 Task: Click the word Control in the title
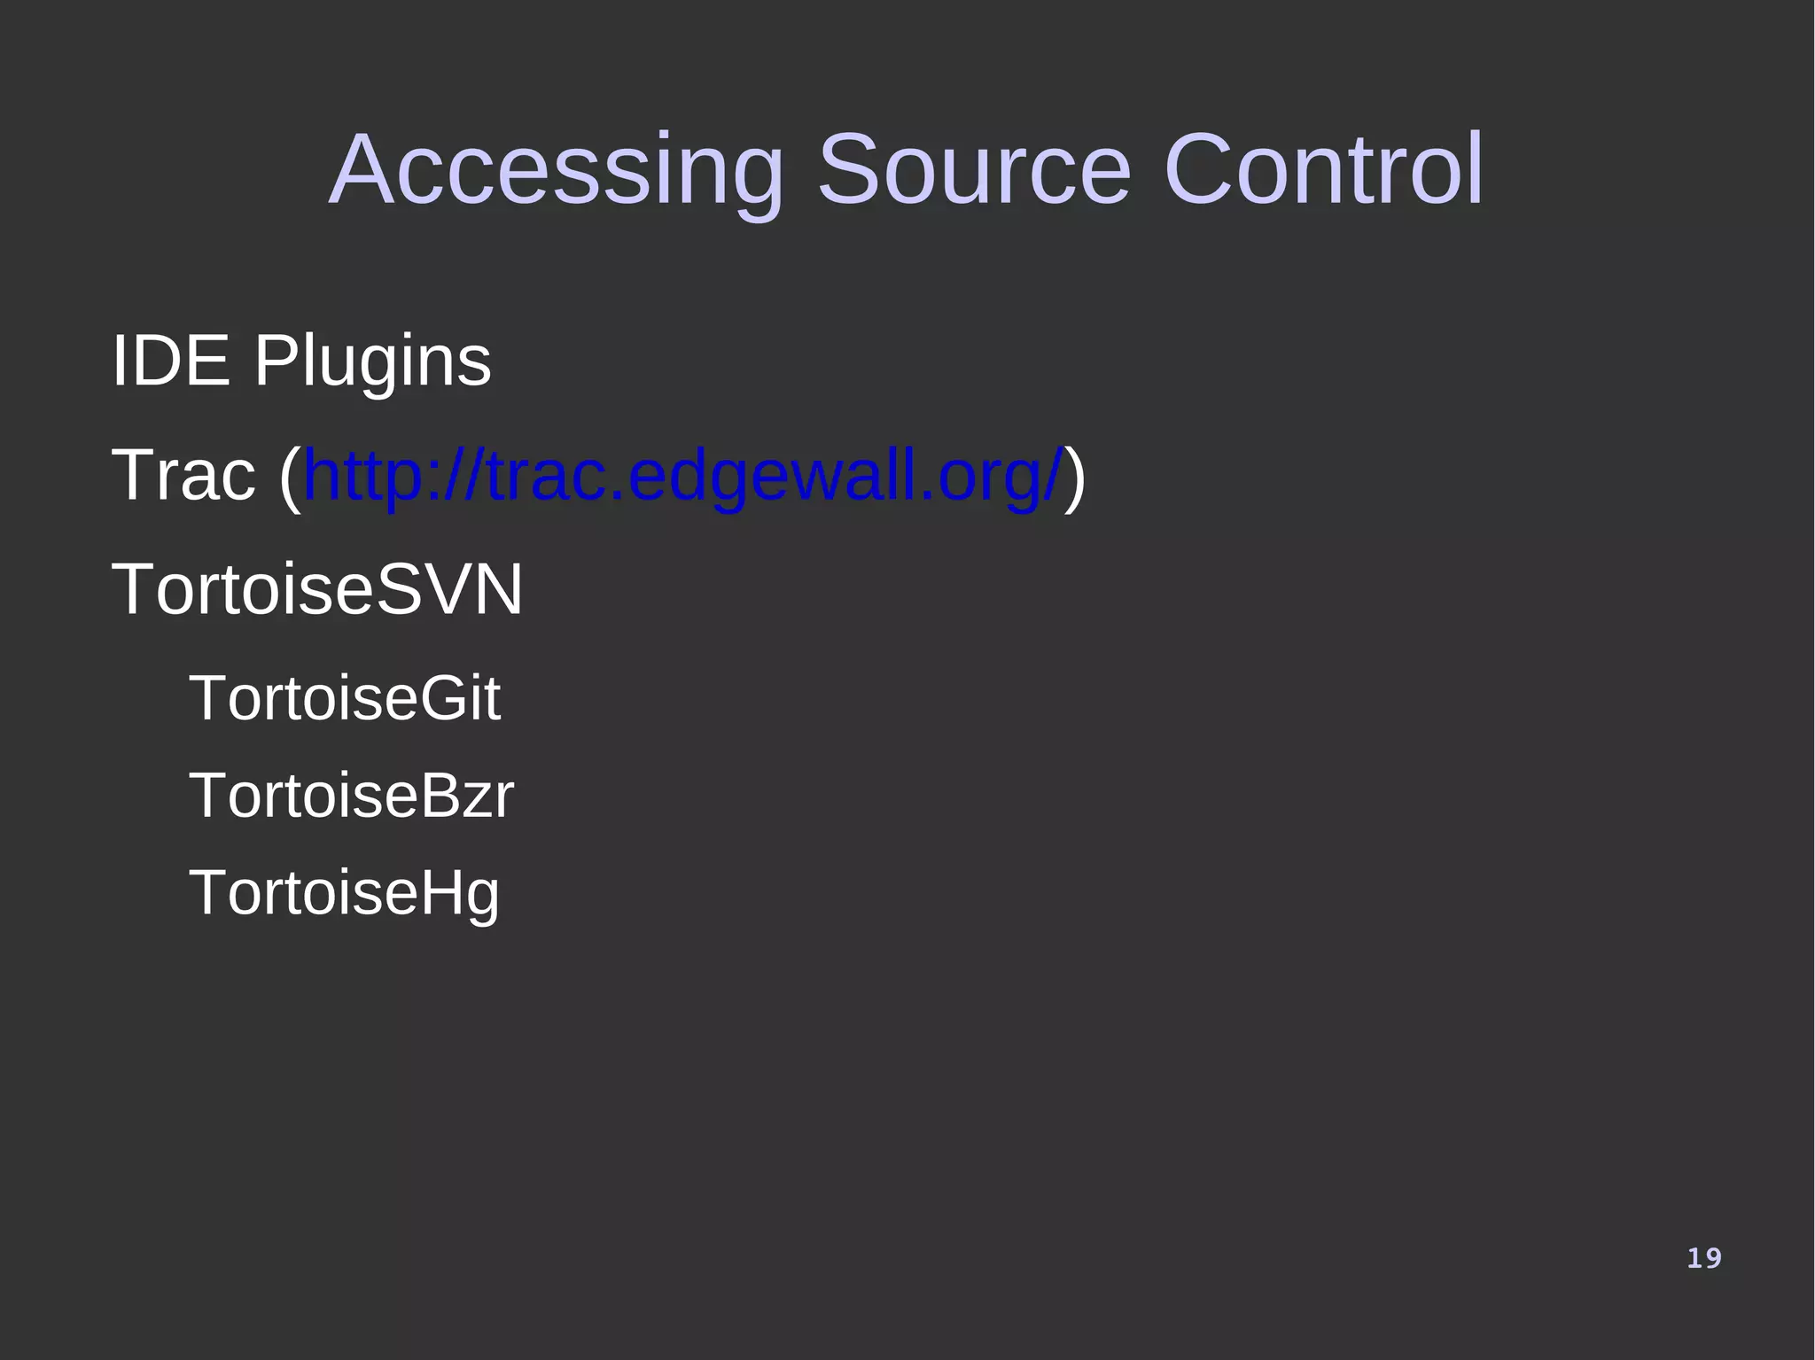(x=1324, y=168)
